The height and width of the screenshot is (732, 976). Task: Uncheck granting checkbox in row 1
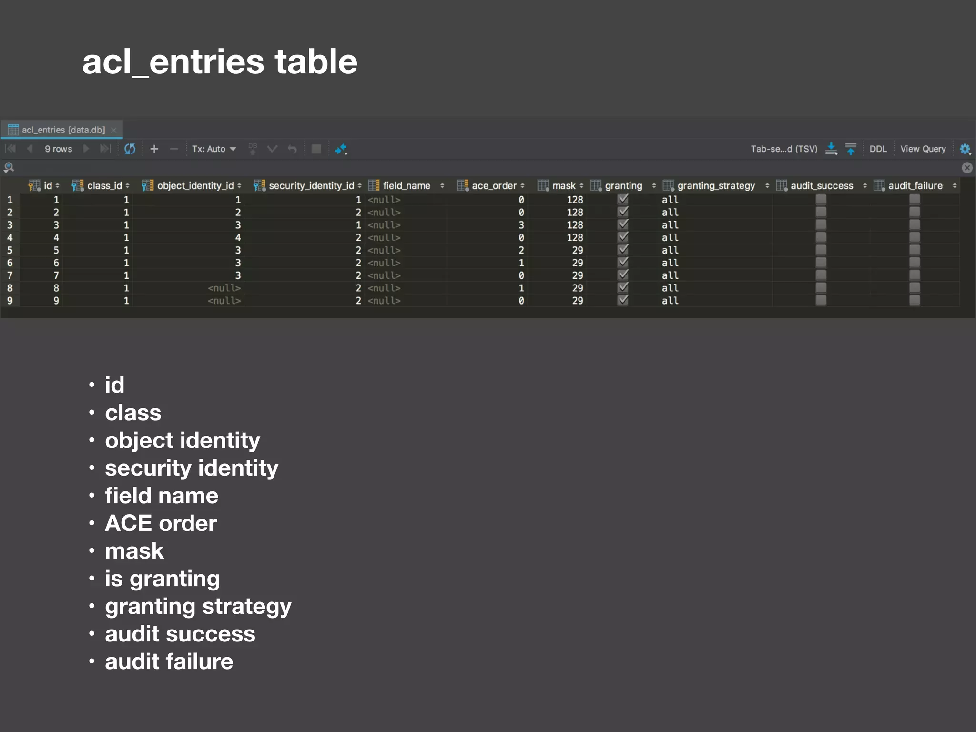coord(623,199)
